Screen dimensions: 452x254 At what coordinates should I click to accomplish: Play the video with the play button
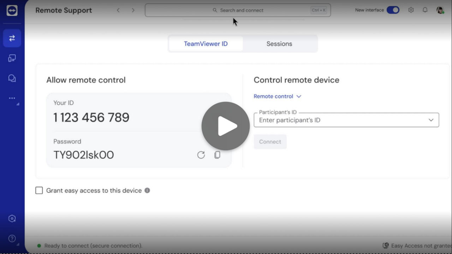226,126
